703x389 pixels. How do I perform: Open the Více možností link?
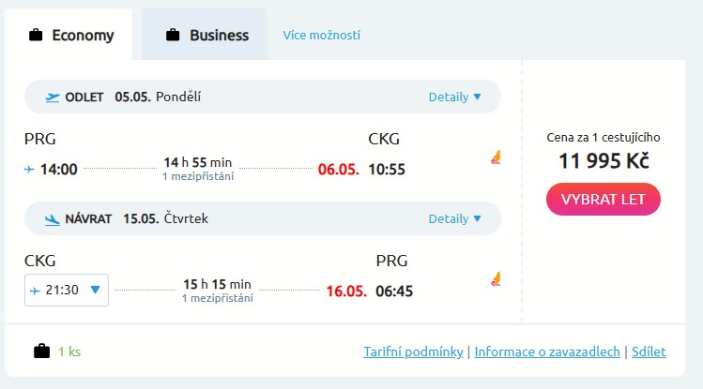pyautogui.click(x=322, y=36)
